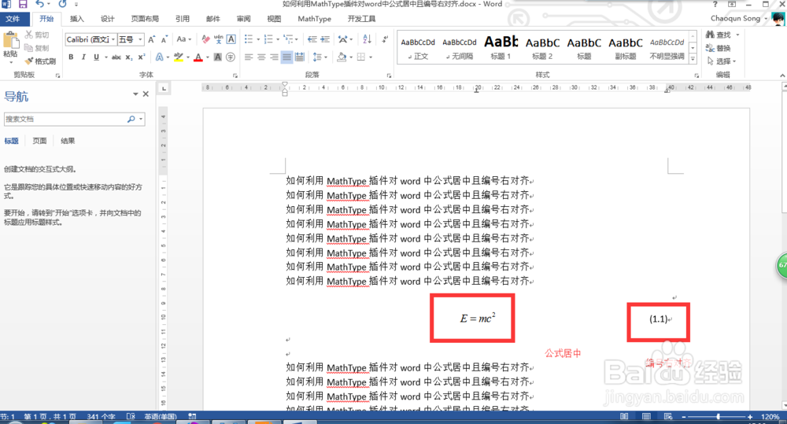Toggle Superscript formatting
Image resolution: width=787 pixels, height=424 pixels.
click(x=142, y=57)
